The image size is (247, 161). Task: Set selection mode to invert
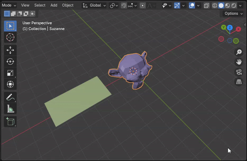[x=26, y=14]
